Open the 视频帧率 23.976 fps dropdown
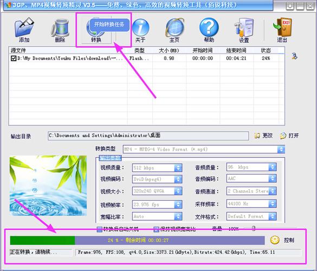The width and height of the screenshot is (317, 271). (178, 204)
